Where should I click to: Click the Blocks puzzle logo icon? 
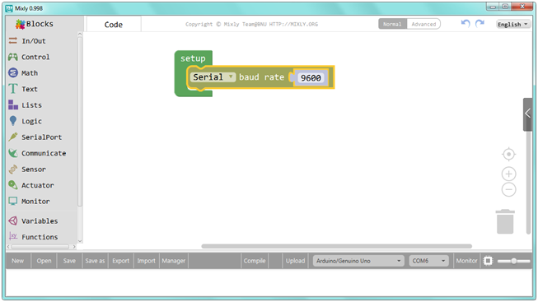(20, 24)
